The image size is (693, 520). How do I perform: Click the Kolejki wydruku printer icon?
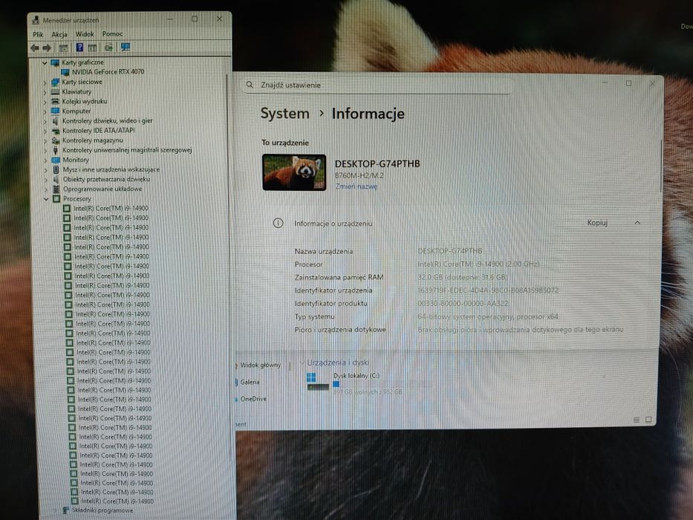[x=55, y=101]
